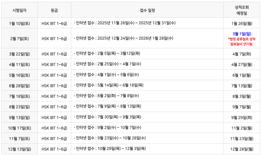Click the 시험일자 column header
Image resolution: width=261 pixels, height=155 pixels.
tap(19, 10)
